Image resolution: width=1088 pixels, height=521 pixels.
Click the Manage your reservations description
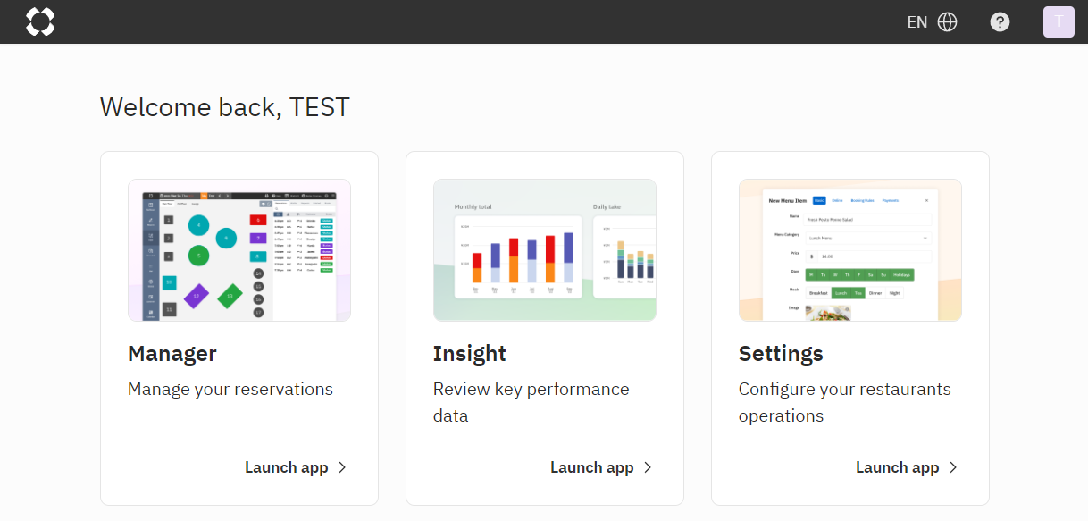[x=230, y=389]
